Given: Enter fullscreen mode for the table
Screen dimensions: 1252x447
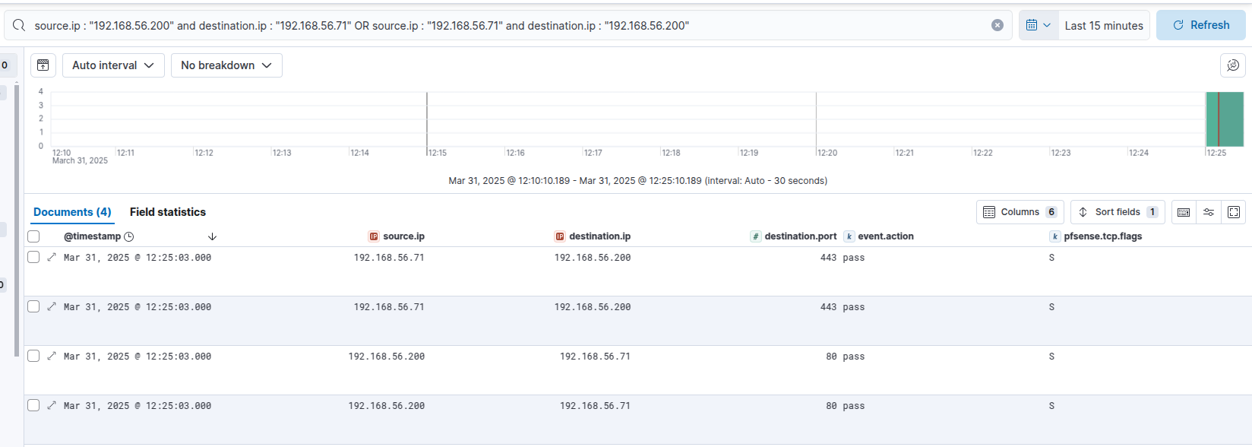Looking at the screenshot, I should click(1234, 212).
